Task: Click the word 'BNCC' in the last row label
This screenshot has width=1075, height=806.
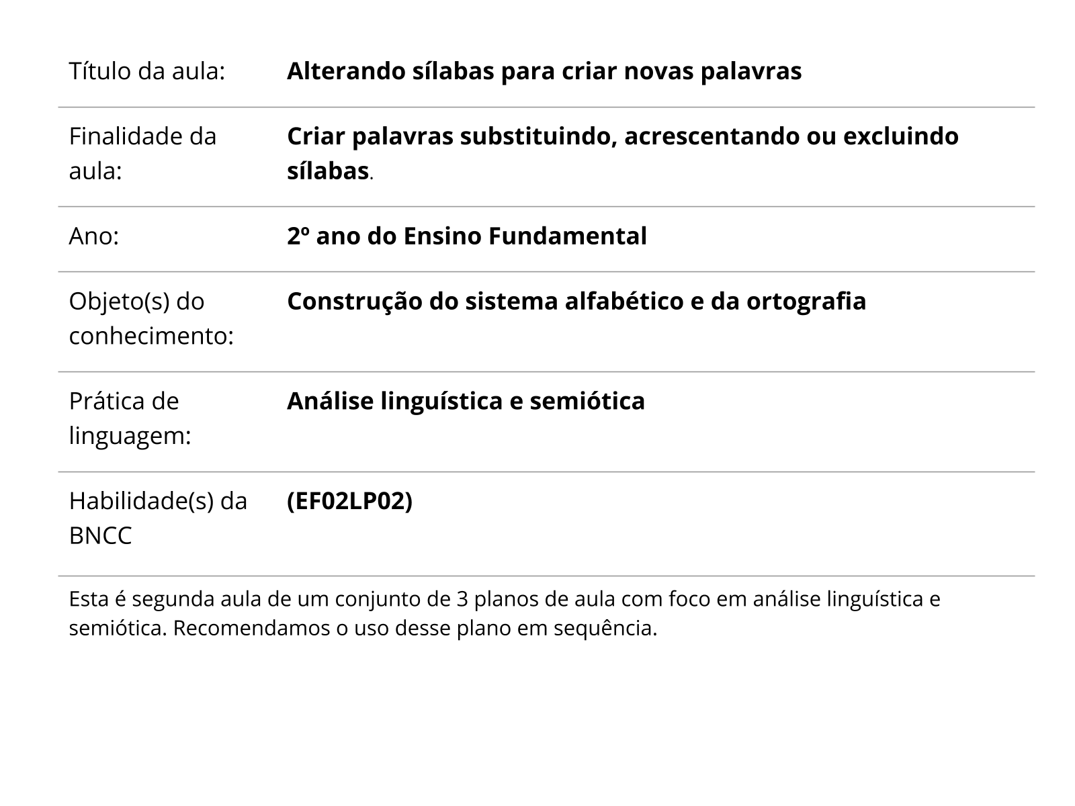Action: (101, 535)
